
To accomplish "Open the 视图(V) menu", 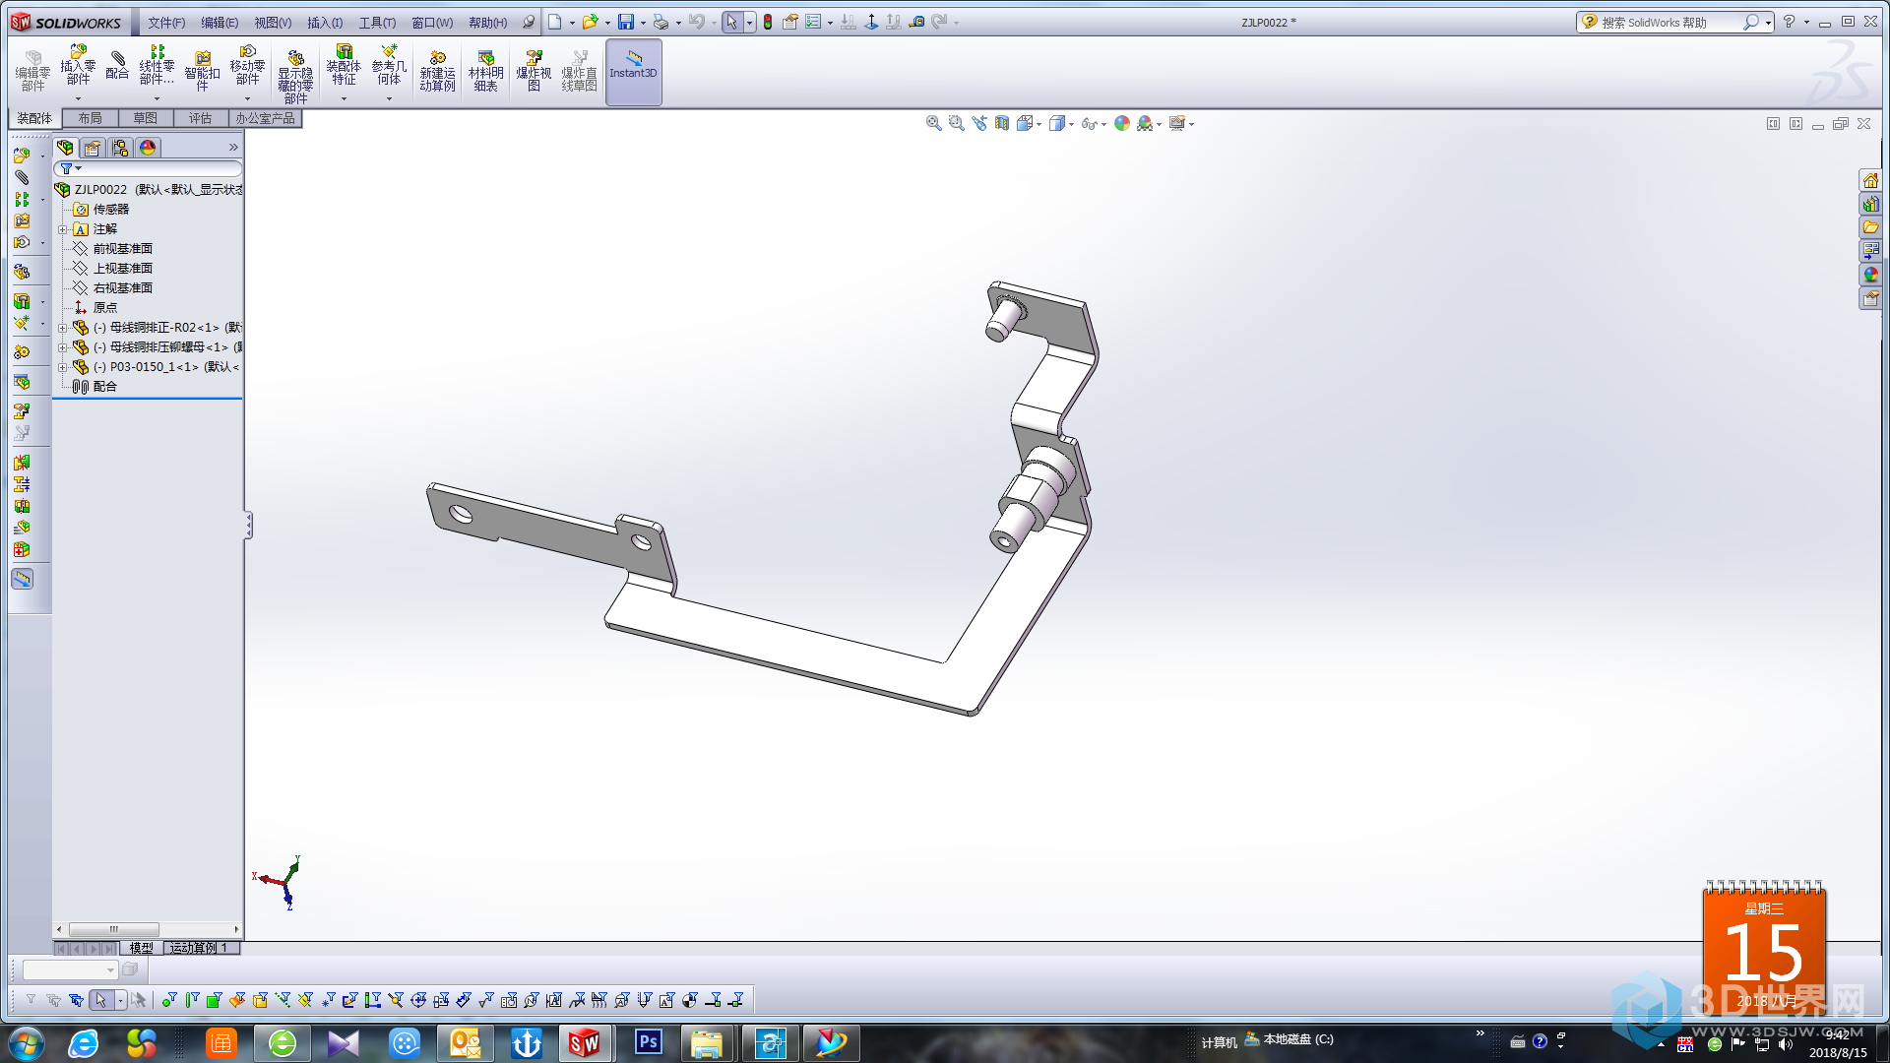I will pos(273,23).
